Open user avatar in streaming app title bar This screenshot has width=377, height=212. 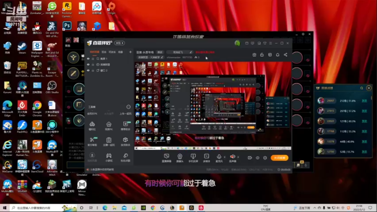238,43
